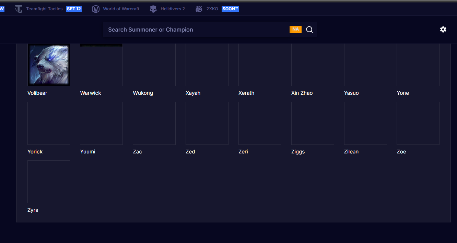The width and height of the screenshot is (457, 243).
Task: Click the Teamfight Tactics logo icon
Action: point(19,9)
